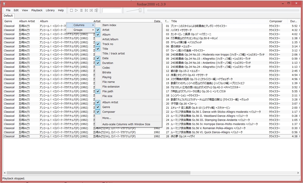This screenshot has width=303, height=183.
Task: Sort by the Dur... column header
Action: click(294, 21)
